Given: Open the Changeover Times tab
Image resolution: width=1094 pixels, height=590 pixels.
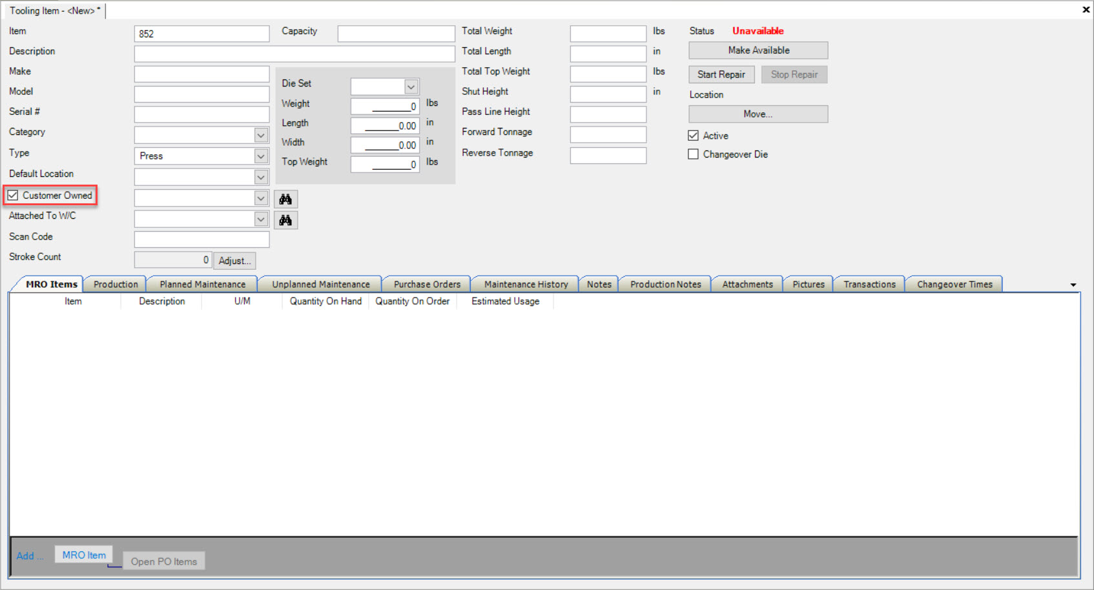Looking at the screenshot, I should pyautogui.click(x=955, y=284).
